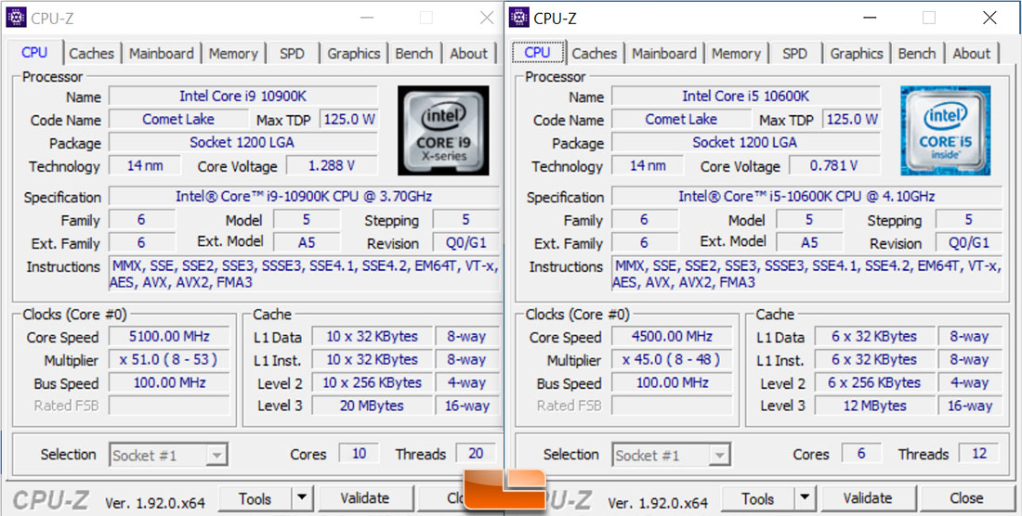Open Bench tab in the right i5 window
The height and width of the screenshot is (516, 1022).
(x=916, y=53)
